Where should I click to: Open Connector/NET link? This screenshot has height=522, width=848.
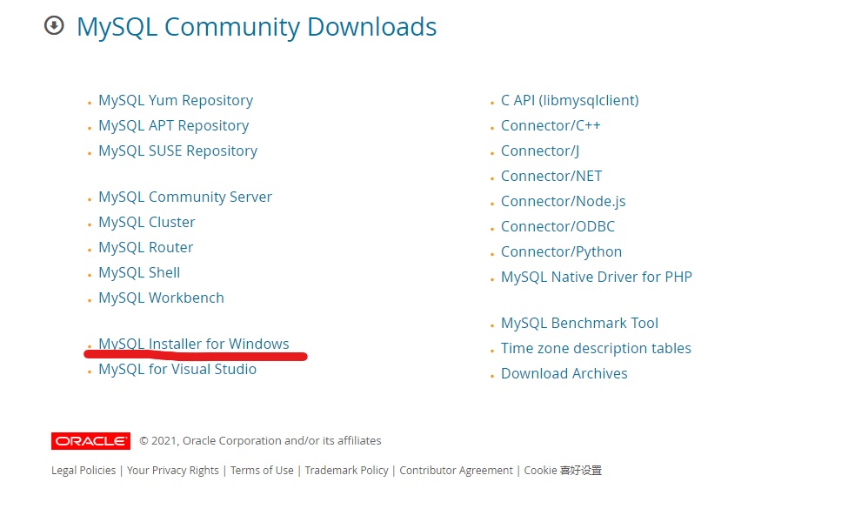pyautogui.click(x=551, y=176)
